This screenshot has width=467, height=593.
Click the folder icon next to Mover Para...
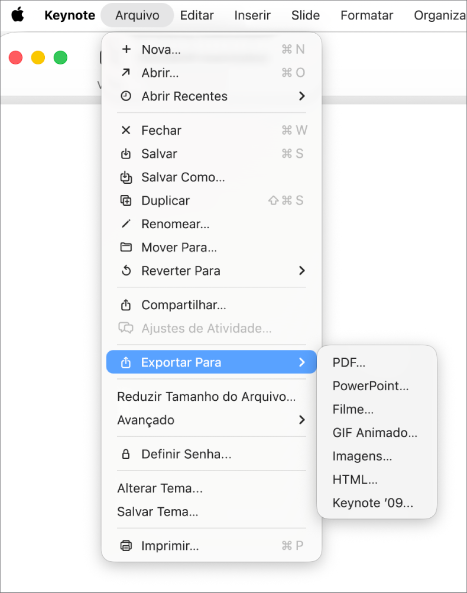tap(126, 247)
